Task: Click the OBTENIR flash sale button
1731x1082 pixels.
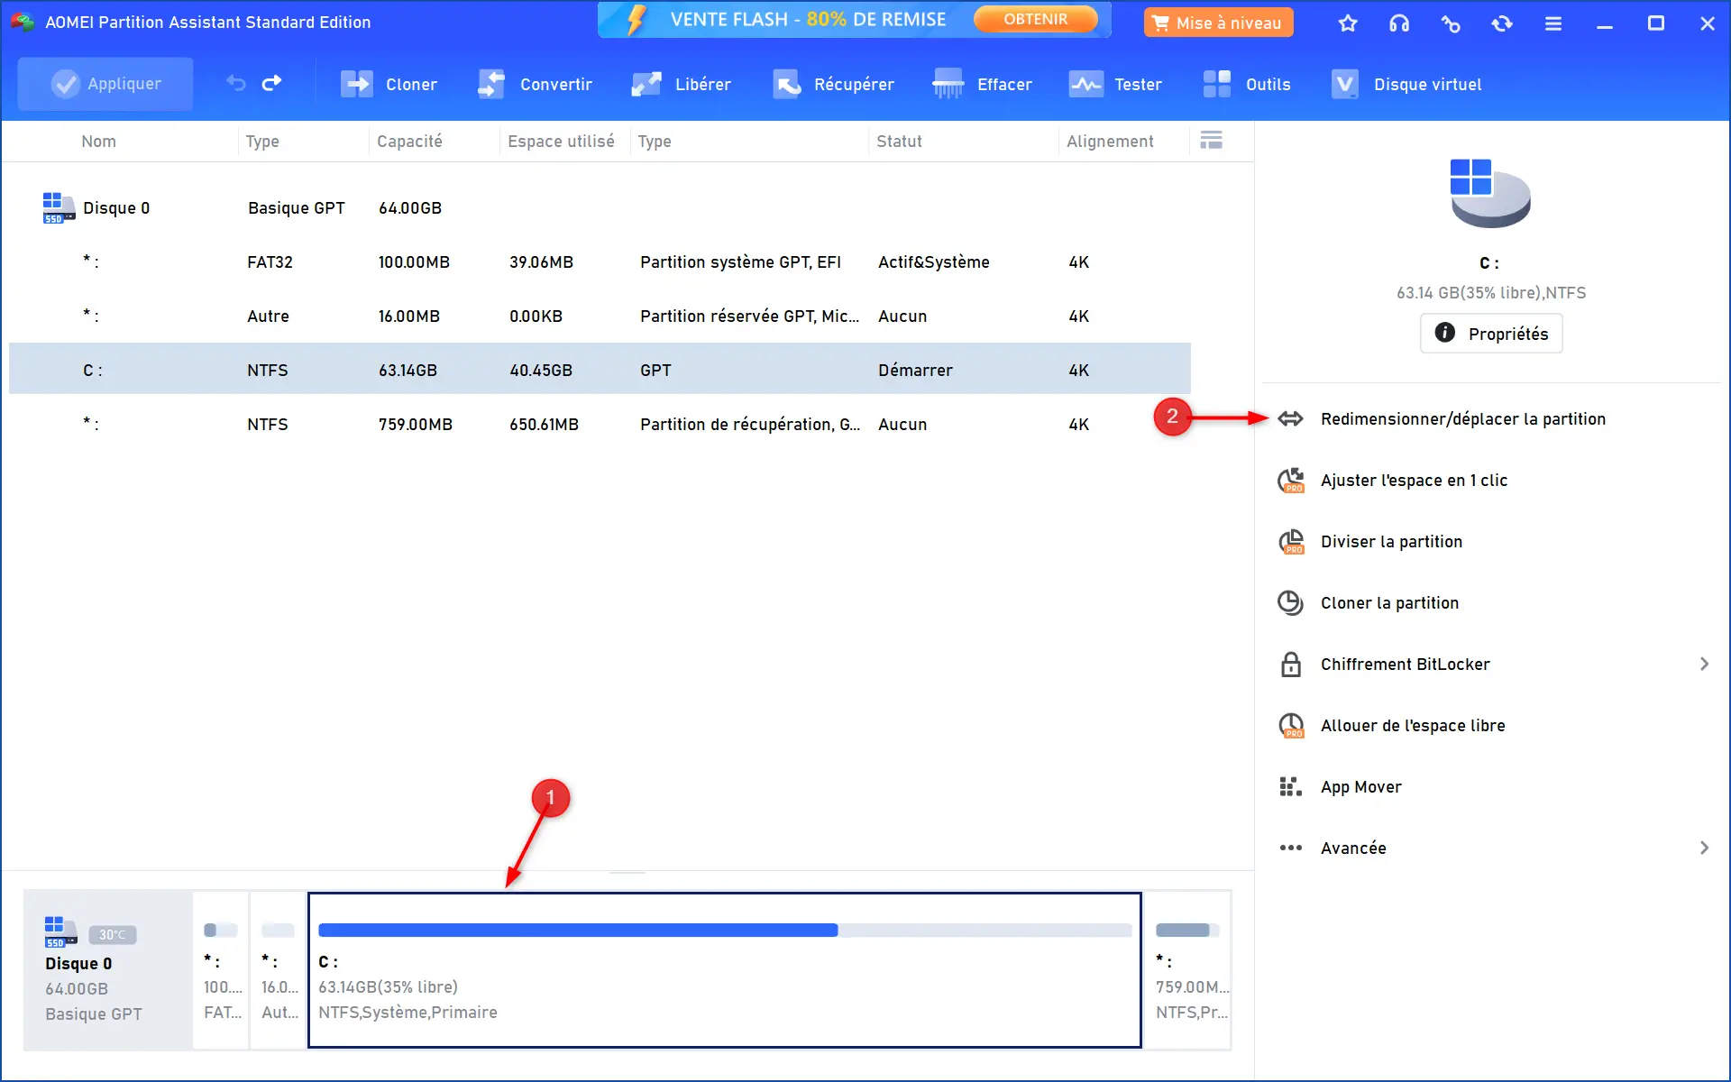Action: [x=1036, y=19]
